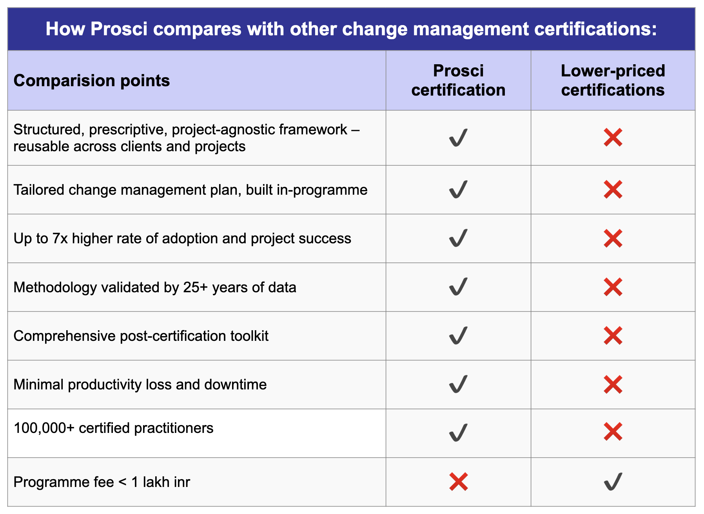Click the 'Comparision points' header cell
704x514 pixels.
(x=92, y=81)
